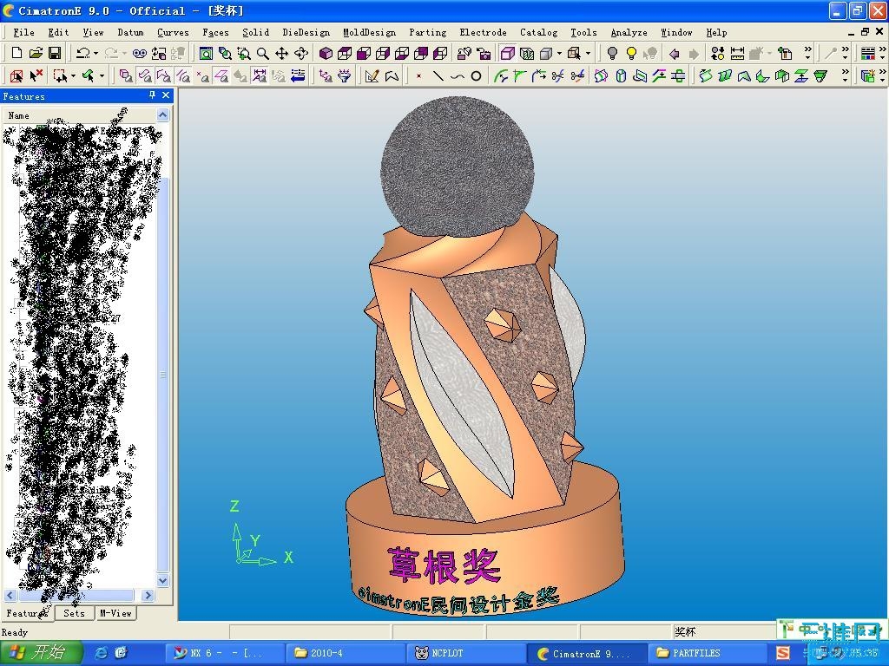The width and height of the screenshot is (889, 666).
Task: Open the green pick tool dropdown arrow
Action: click(102, 75)
